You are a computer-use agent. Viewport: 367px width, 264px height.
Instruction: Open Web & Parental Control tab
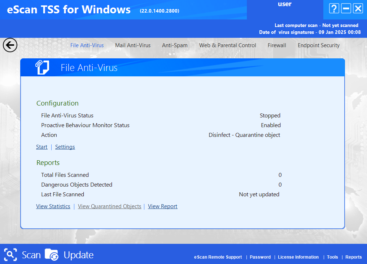tap(227, 45)
